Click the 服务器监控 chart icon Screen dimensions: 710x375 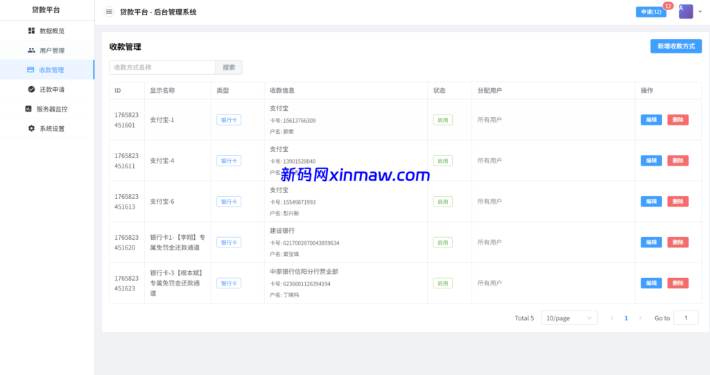pyautogui.click(x=28, y=109)
